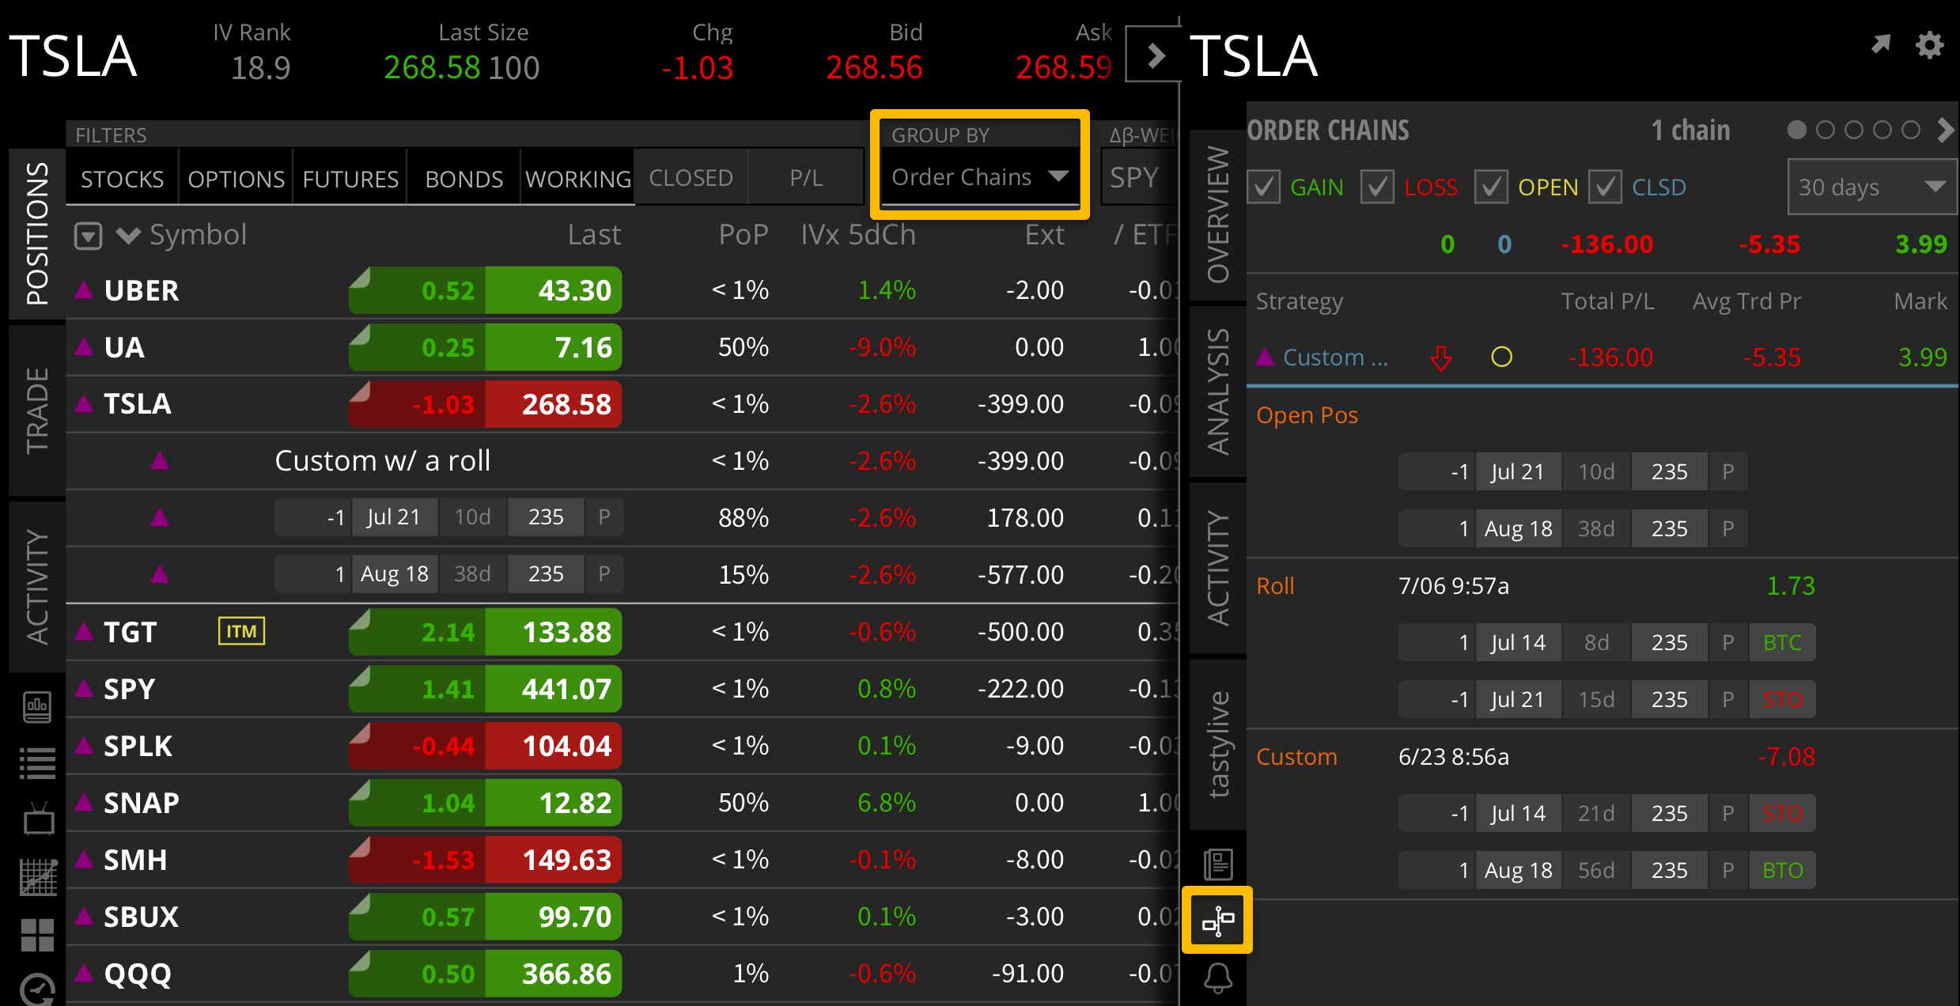The width and height of the screenshot is (1960, 1006).
Task: Click TSLA red price swatch 268.58
Action: coord(554,404)
